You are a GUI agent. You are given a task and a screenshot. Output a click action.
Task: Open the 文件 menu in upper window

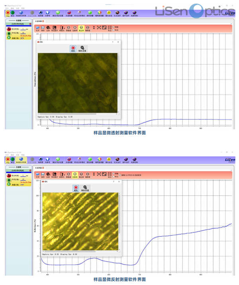click(7, 8)
